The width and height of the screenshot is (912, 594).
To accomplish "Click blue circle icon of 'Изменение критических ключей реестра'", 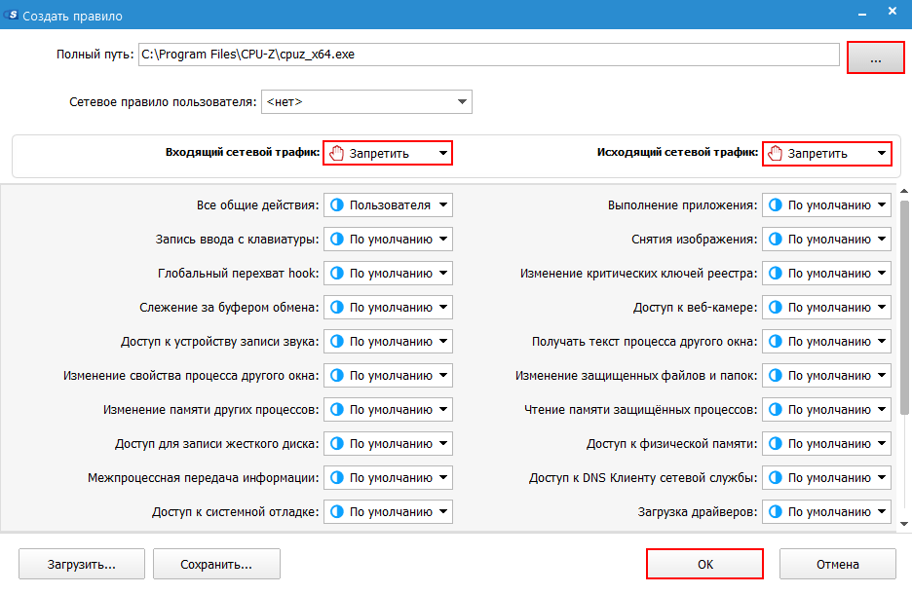I will click(x=776, y=274).
